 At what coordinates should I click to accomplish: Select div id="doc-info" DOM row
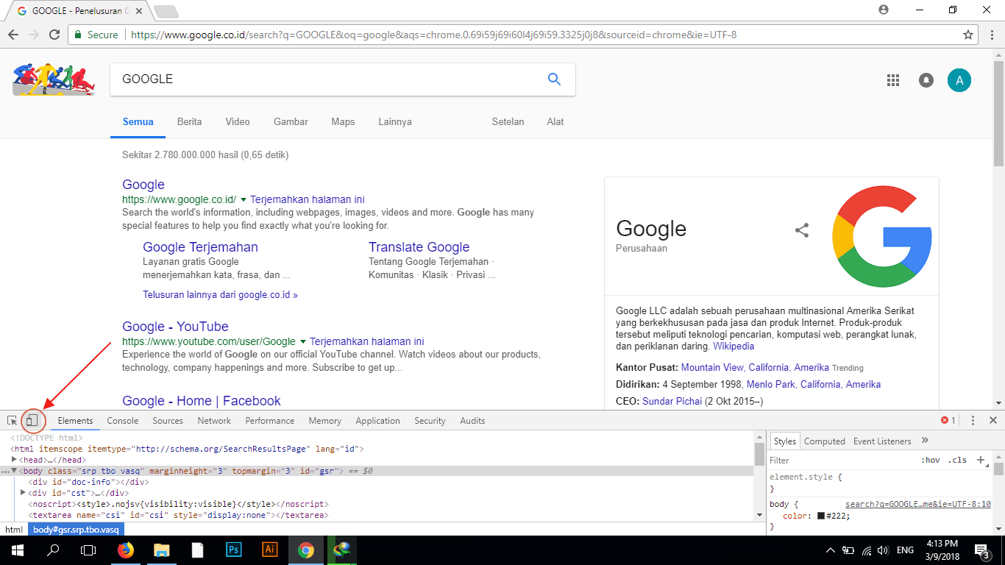click(88, 482)
